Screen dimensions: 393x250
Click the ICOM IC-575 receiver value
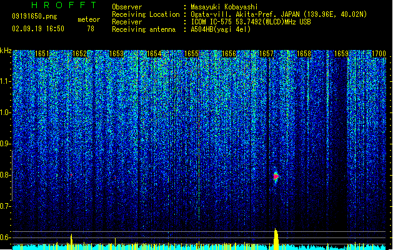[x=251, y=22]
